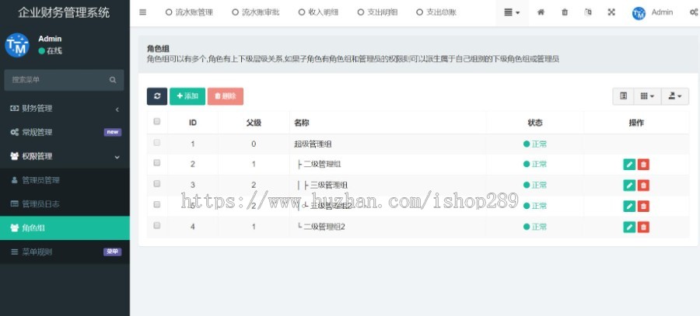Click the 企业财务管理系统 title

point(64,12)
